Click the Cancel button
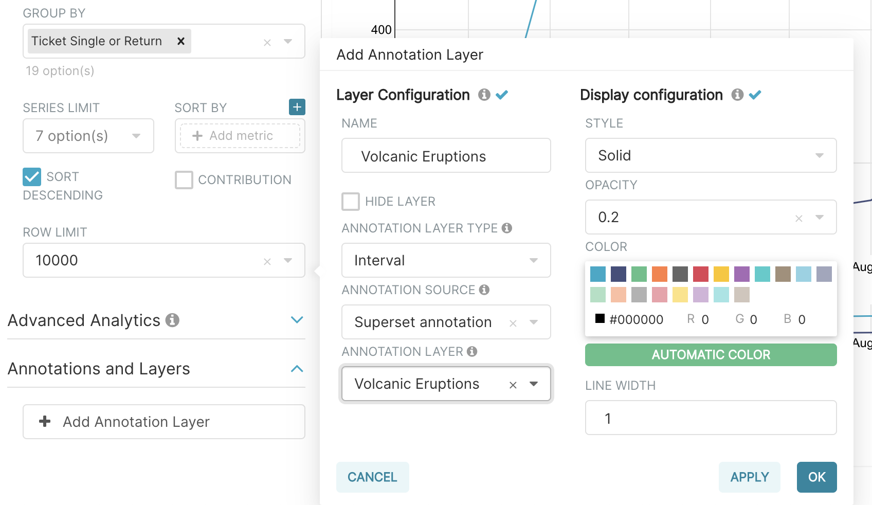This screenshot has height=505, width=872. (x=372, y=477)
